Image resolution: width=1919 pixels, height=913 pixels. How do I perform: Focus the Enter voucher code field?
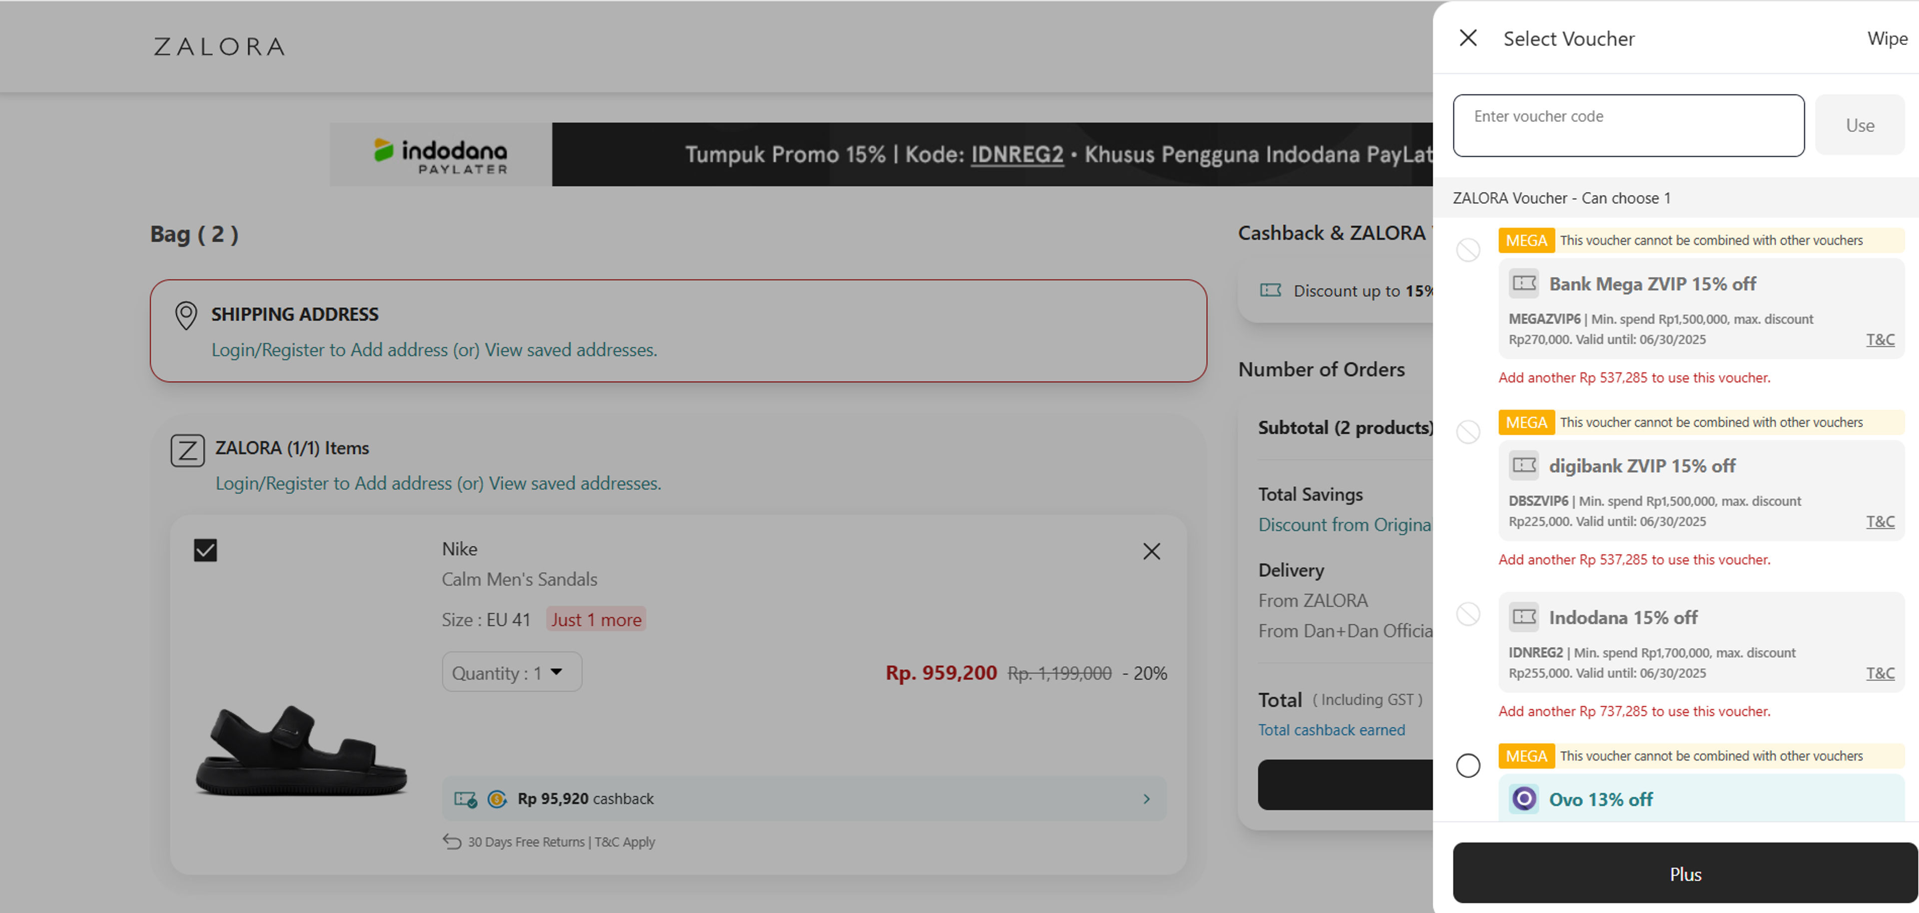(1628, 125)
